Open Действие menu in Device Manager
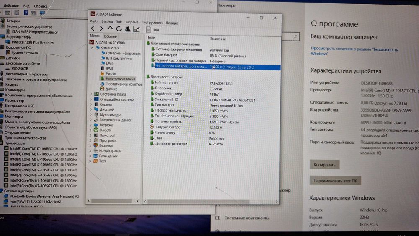The width and height of the screenshot is (419, 236). (x=11, y=5)
